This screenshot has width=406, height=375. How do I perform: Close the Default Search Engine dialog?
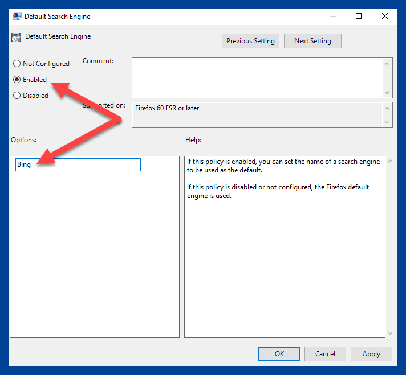pyautogui.click(x=385, y=16)
